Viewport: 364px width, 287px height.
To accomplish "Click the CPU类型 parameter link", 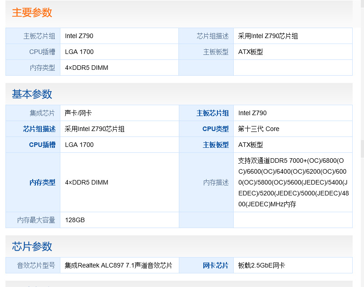I will click(x=215, y=129).
